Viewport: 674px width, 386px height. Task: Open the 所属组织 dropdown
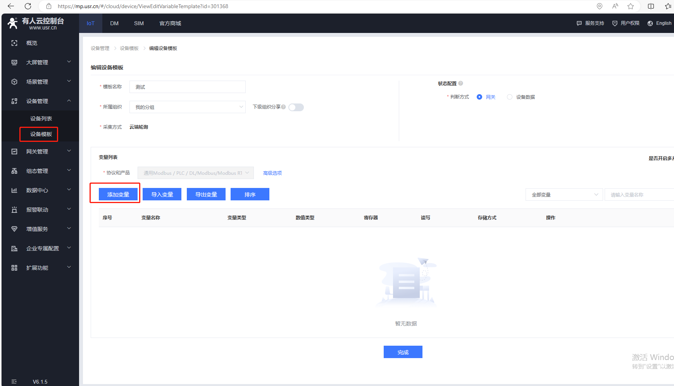188,107
